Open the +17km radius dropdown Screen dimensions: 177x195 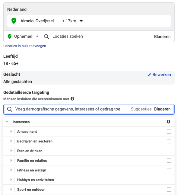click(x=72, y=21)
